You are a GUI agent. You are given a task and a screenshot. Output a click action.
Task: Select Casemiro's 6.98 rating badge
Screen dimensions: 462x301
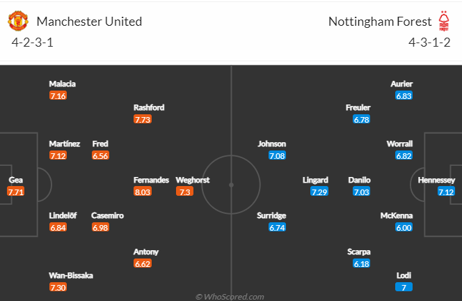[100, 228]
